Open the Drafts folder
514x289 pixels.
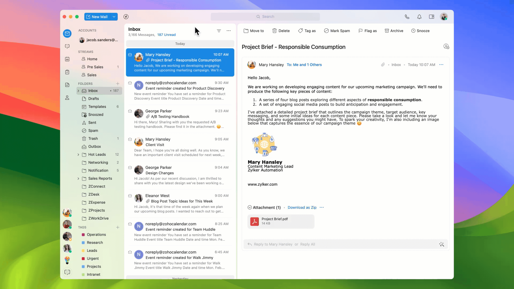(93, 99)
